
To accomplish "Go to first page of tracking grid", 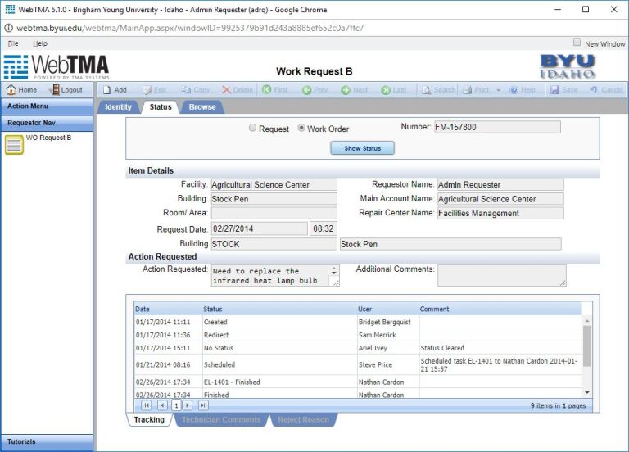I will (x=147, y=405).
